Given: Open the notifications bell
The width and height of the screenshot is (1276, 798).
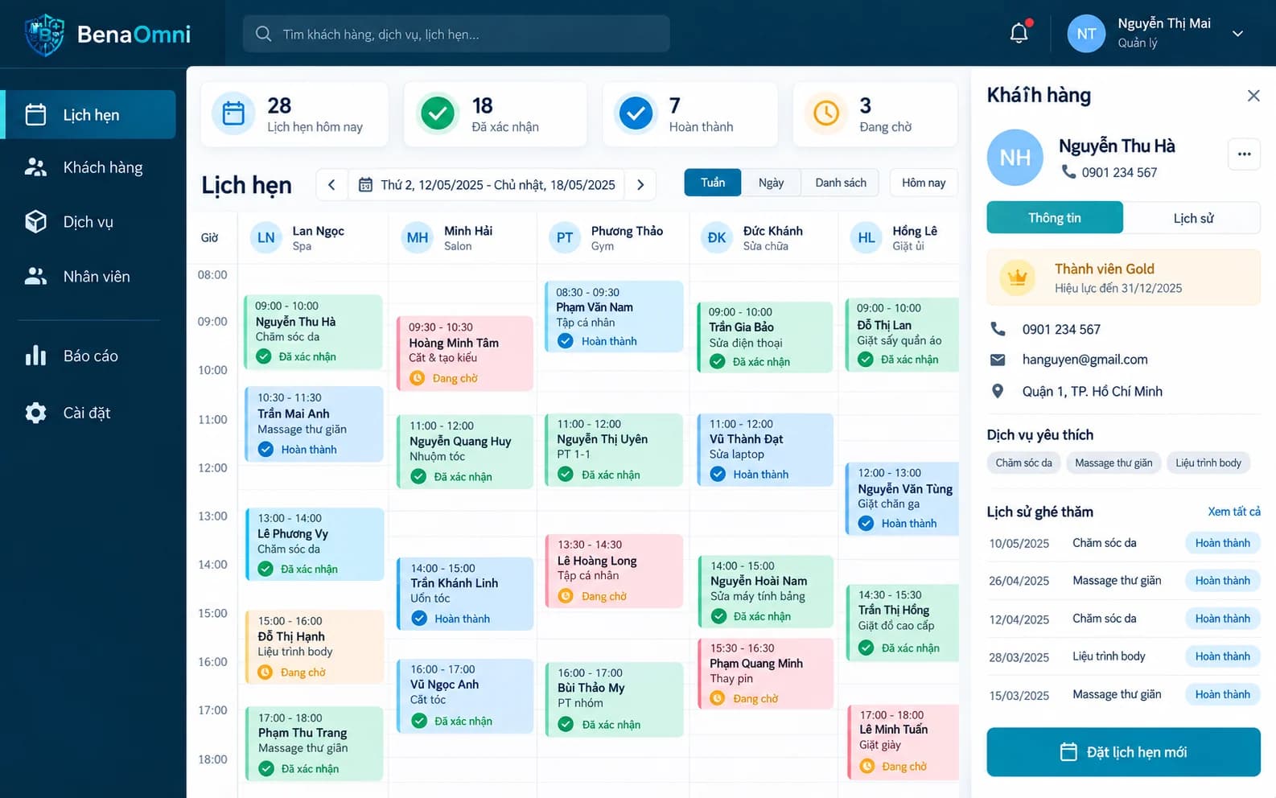Looking at the screenshot, I should [1019, 33].
